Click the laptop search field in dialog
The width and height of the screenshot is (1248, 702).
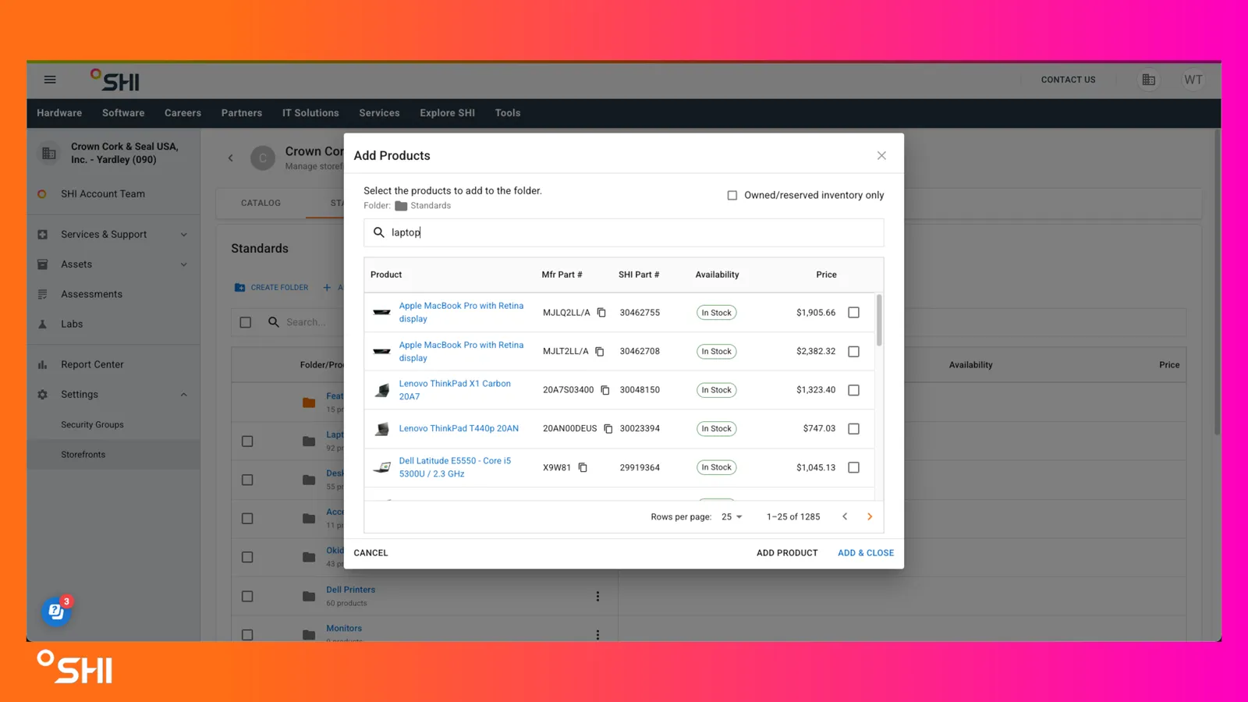click(624, 232)
